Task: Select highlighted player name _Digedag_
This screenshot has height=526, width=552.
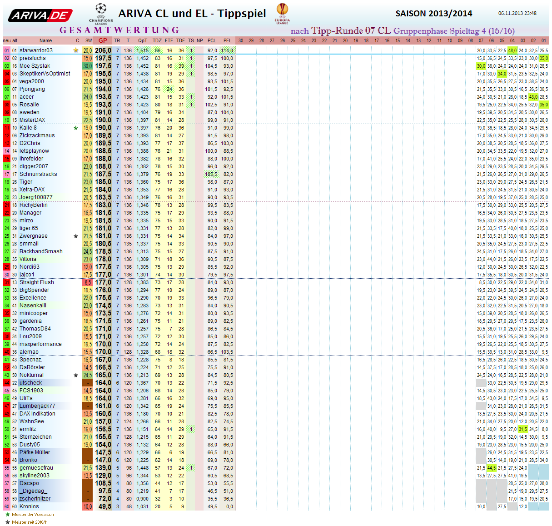Action: [33, 491]
